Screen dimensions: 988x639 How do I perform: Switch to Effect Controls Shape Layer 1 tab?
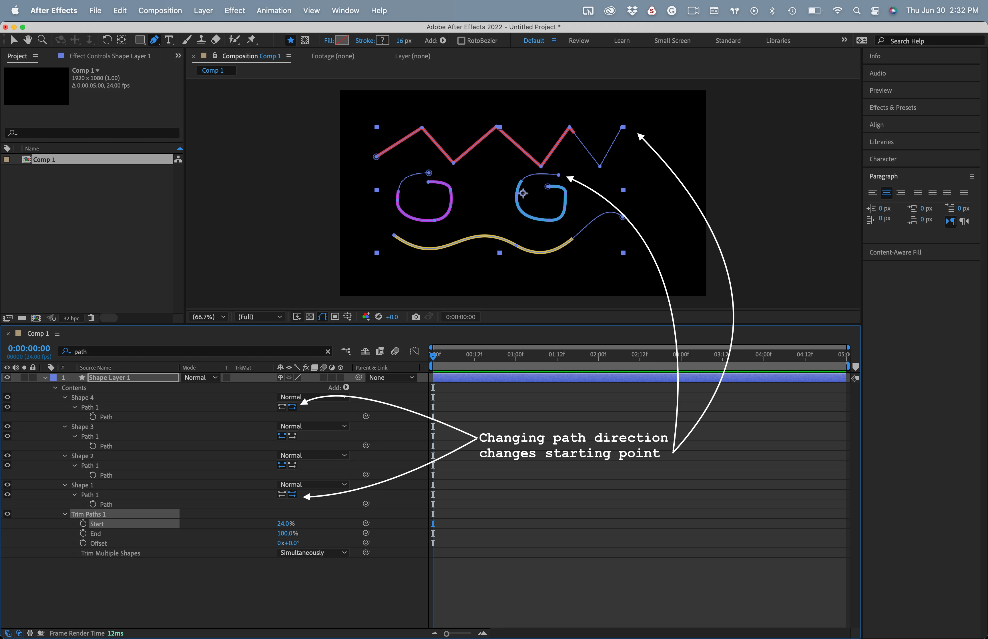click(x=110, y=56)
